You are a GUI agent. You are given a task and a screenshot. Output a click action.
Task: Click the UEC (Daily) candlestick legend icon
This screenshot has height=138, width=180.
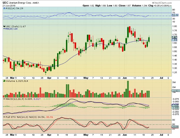4,26
